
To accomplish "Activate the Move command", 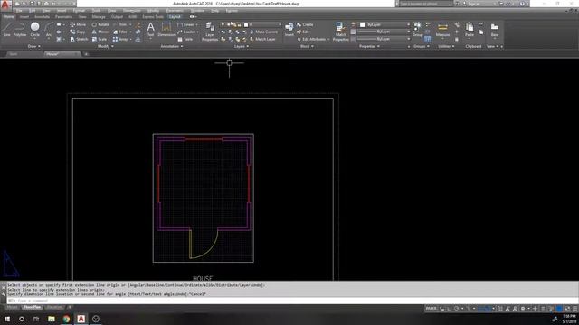I will point(78,24).
